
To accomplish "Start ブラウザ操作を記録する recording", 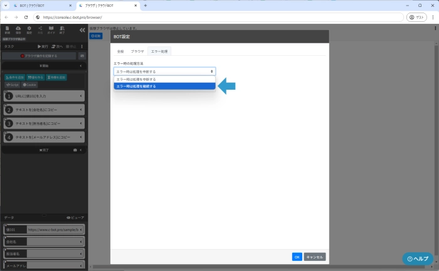I will tap(39, 56).
